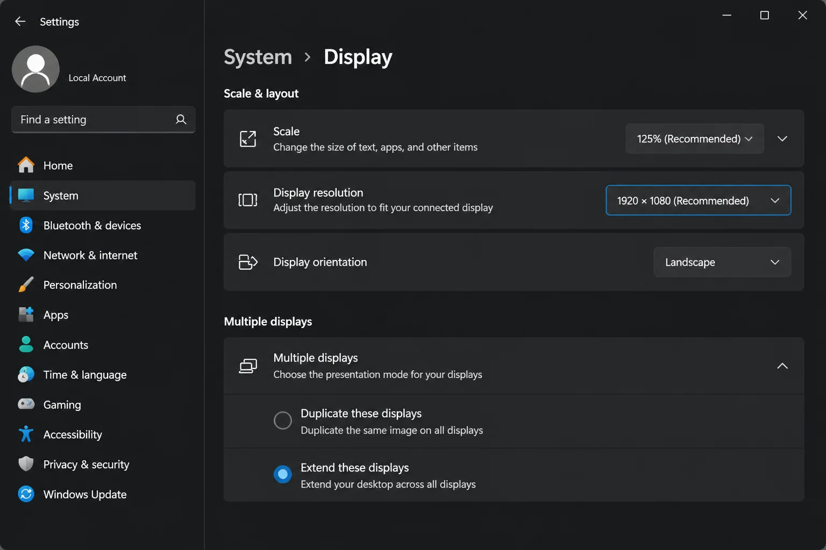The height and width of the screenshot is (550, 826).
Task: Click the Local Account avatar picture
Action: pos(35,69)
